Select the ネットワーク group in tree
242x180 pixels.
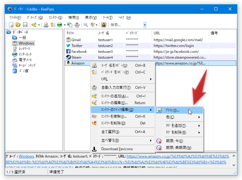click(24, 49)
